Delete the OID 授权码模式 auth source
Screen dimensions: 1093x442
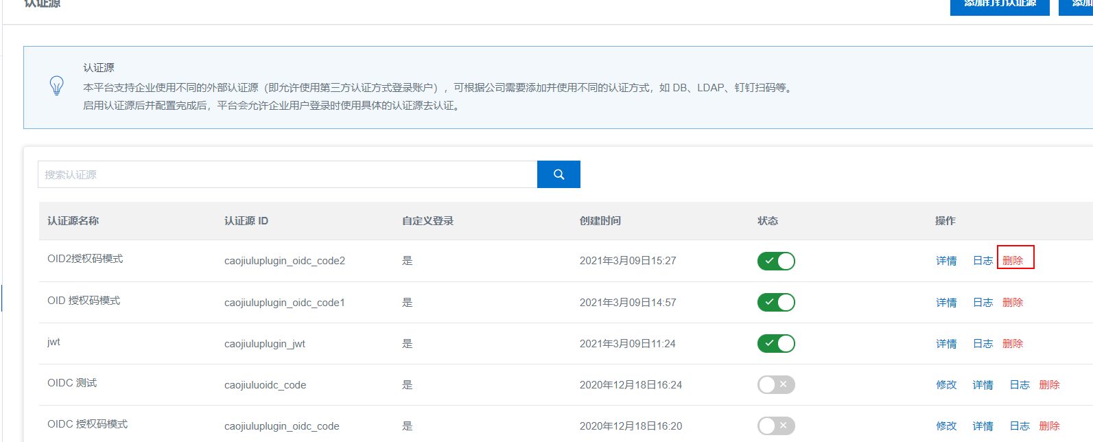pos(1013,303)
